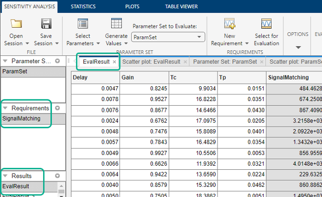This screenshot has height=197, width=322.
Task: Collapse the Requirements panel triangle
Action: pyautogui.click(x=5, y=108)
